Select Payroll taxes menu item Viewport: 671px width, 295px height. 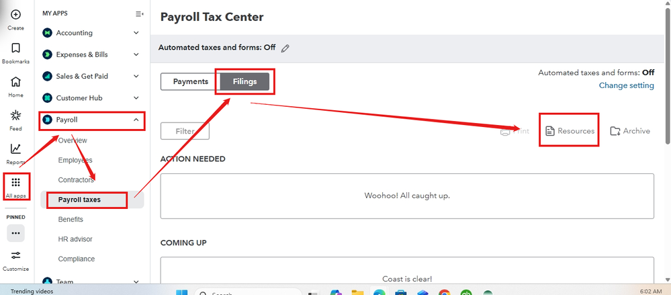coord(92,200)
